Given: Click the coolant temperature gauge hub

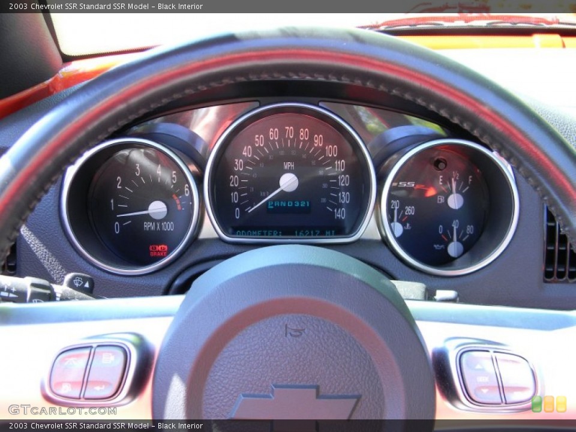Looking at the screenshot, I should (x=397, y=230).
